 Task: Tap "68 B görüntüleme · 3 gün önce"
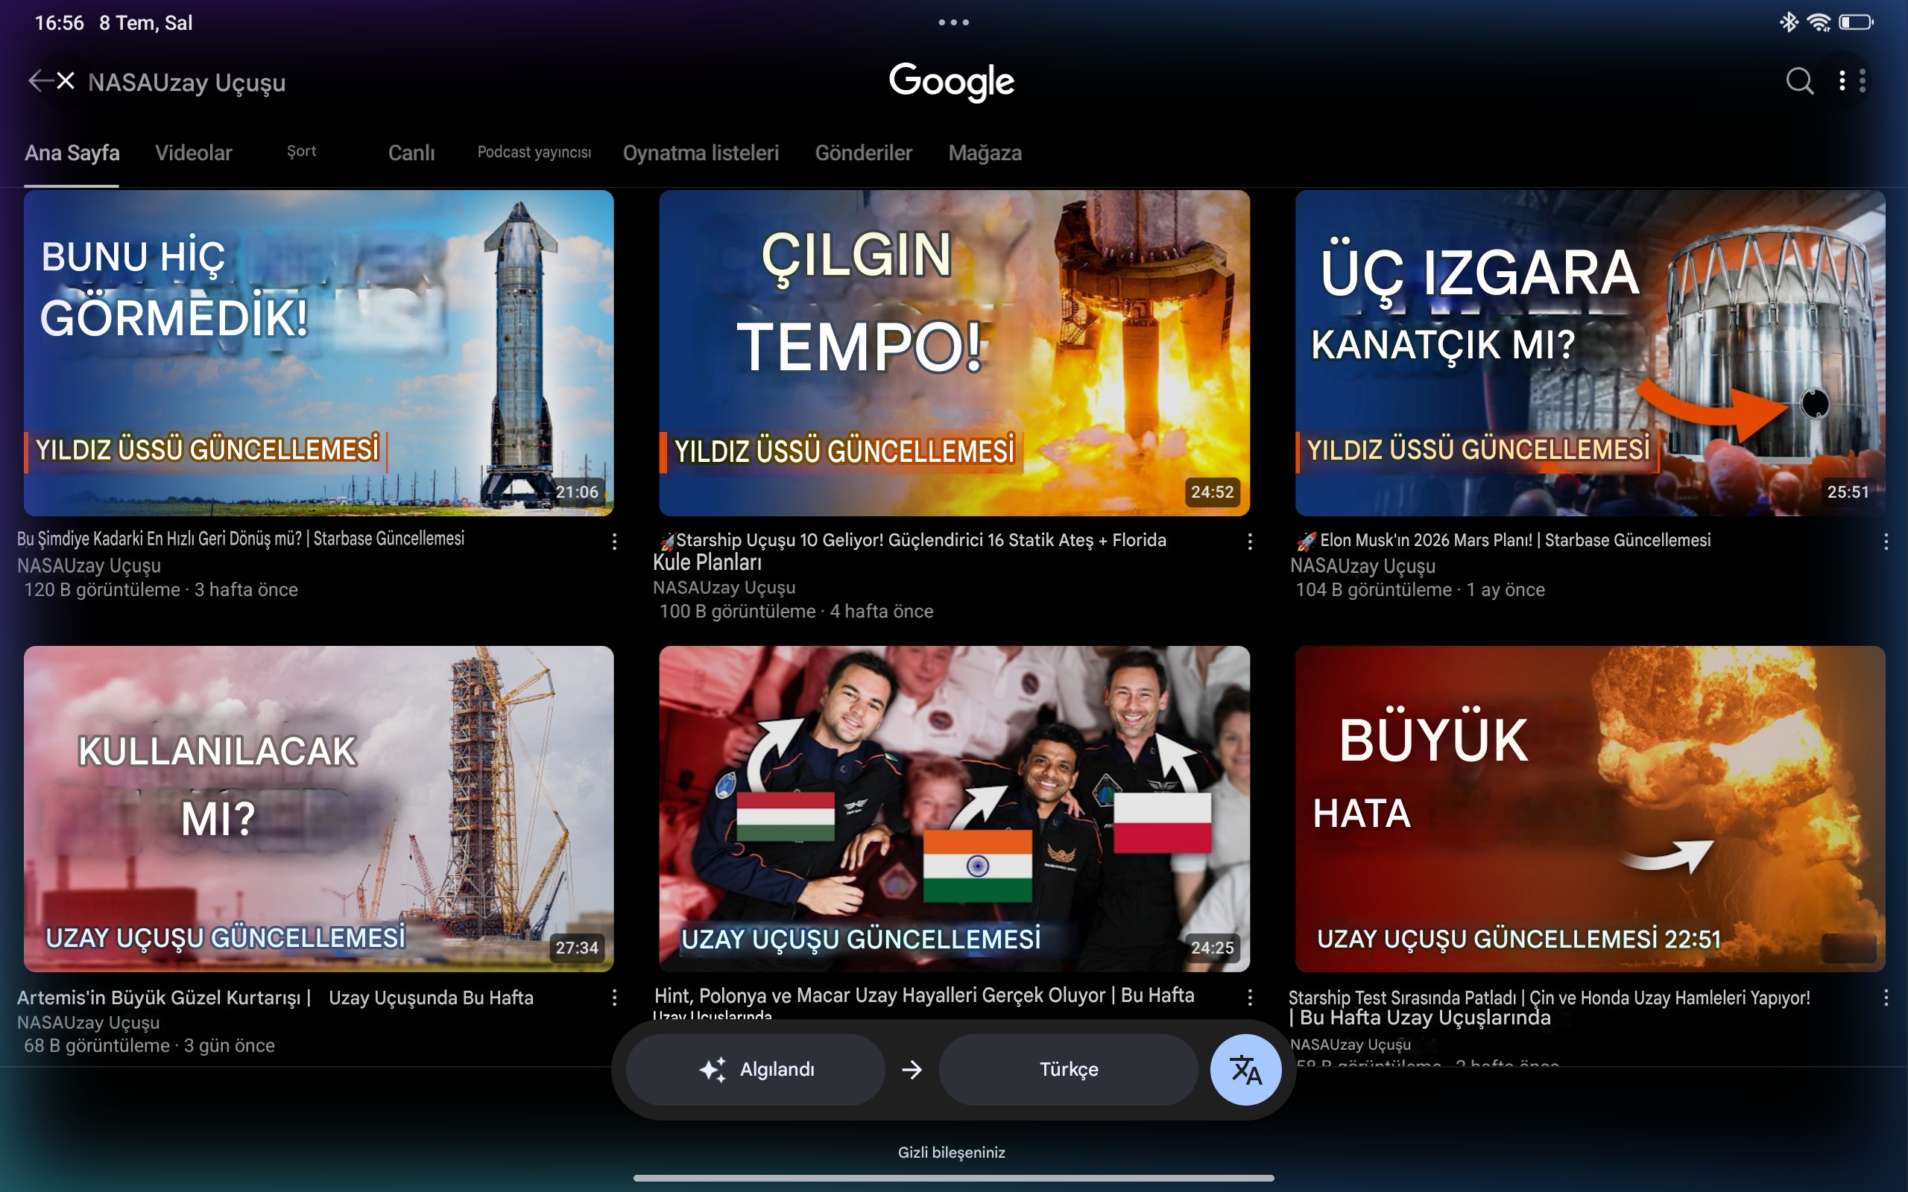149,1045
